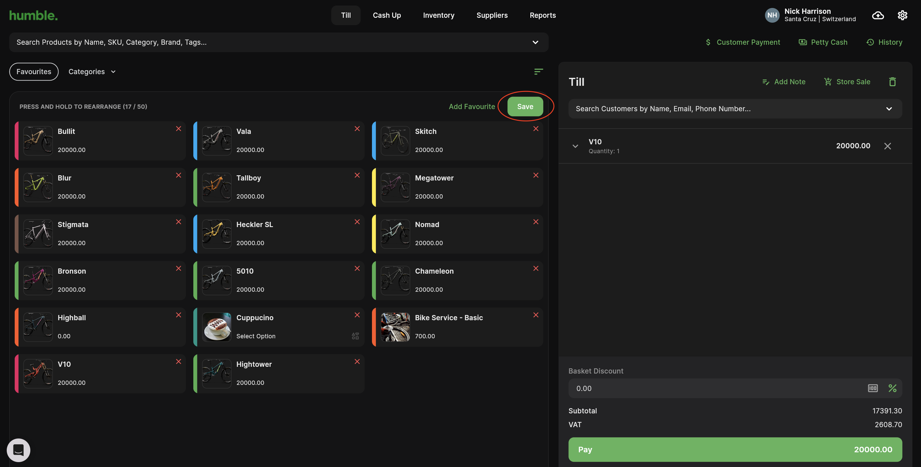Select the Bullit bike thumbnail
The width and height of the screenshot is (921, 467).
pos(38,141)
